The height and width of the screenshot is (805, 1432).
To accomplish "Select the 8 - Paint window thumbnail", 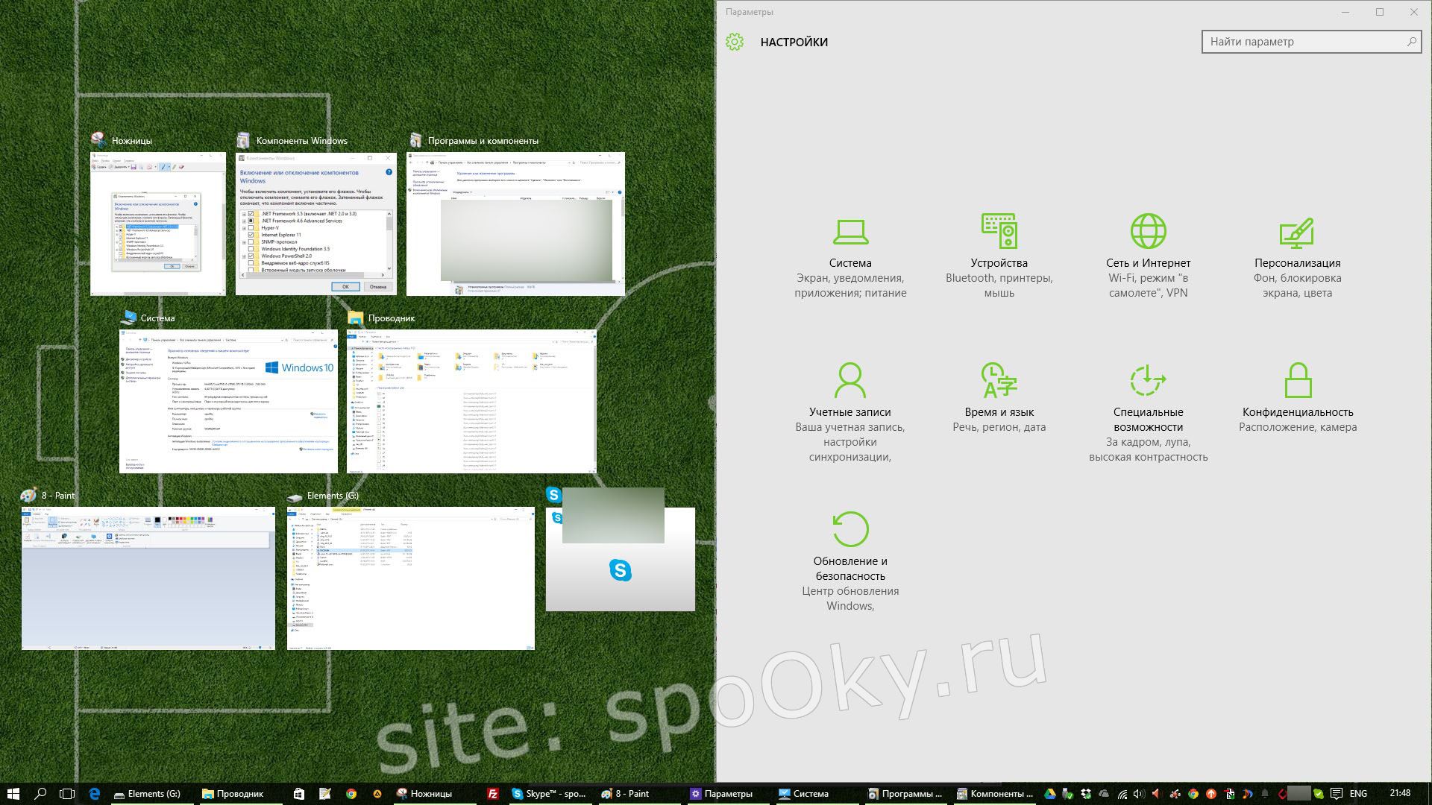I will pyautogui.click(x=148, y=578).
